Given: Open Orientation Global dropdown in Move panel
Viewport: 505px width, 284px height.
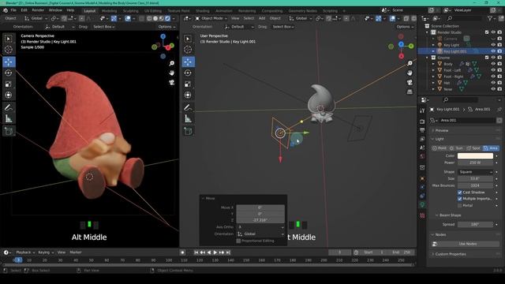Looking at the screenshot, I should pos(260,234).
